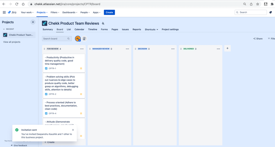
Task: Open the DECISION column three-dot menu
Action: coord(173,49)
